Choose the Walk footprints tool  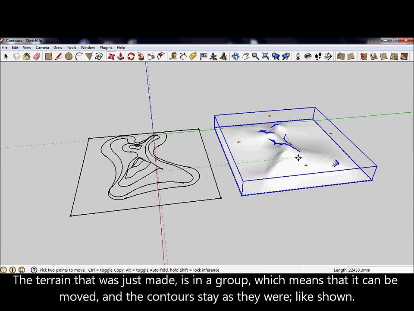click(x=318, y=56)
